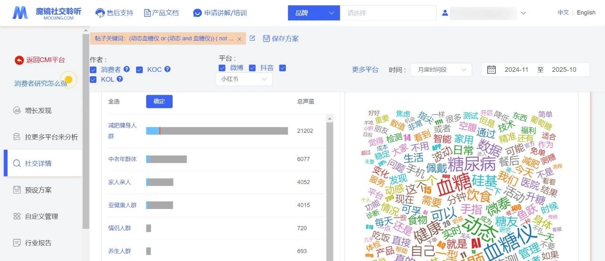
Task: Open the 月度时间段 time period dropdown
Action: 441,70
